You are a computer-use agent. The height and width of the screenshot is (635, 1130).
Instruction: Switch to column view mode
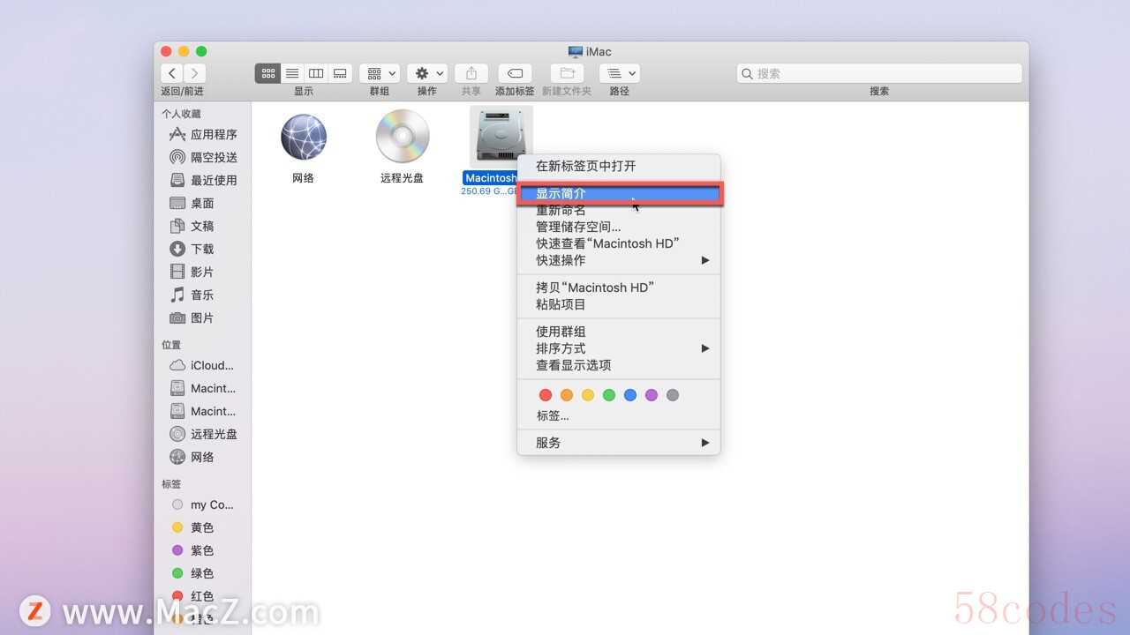click(316, 73)
